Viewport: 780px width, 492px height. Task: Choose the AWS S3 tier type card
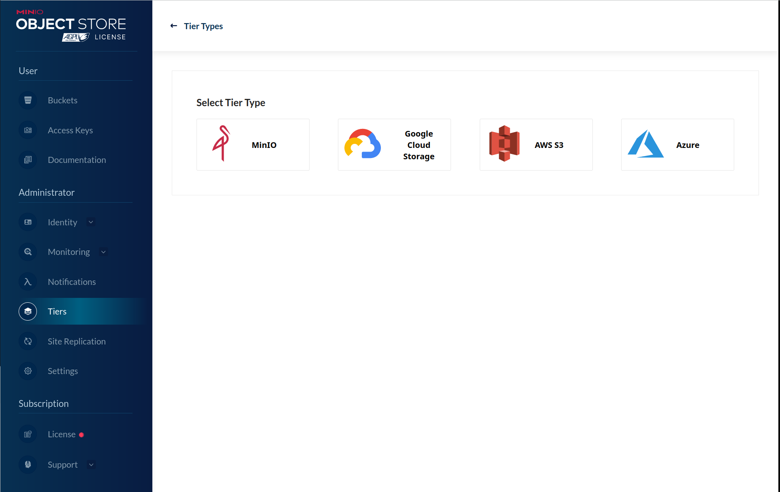click(536, 145)
